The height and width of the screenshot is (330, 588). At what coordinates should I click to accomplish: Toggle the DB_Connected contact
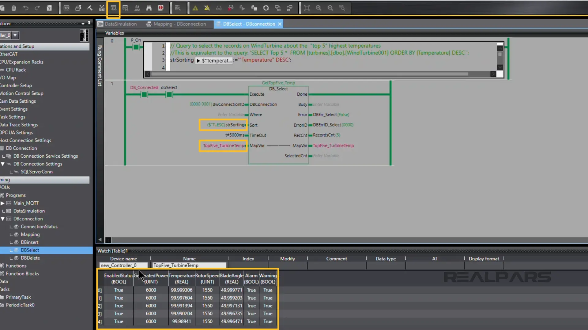(x=144, y=94)
